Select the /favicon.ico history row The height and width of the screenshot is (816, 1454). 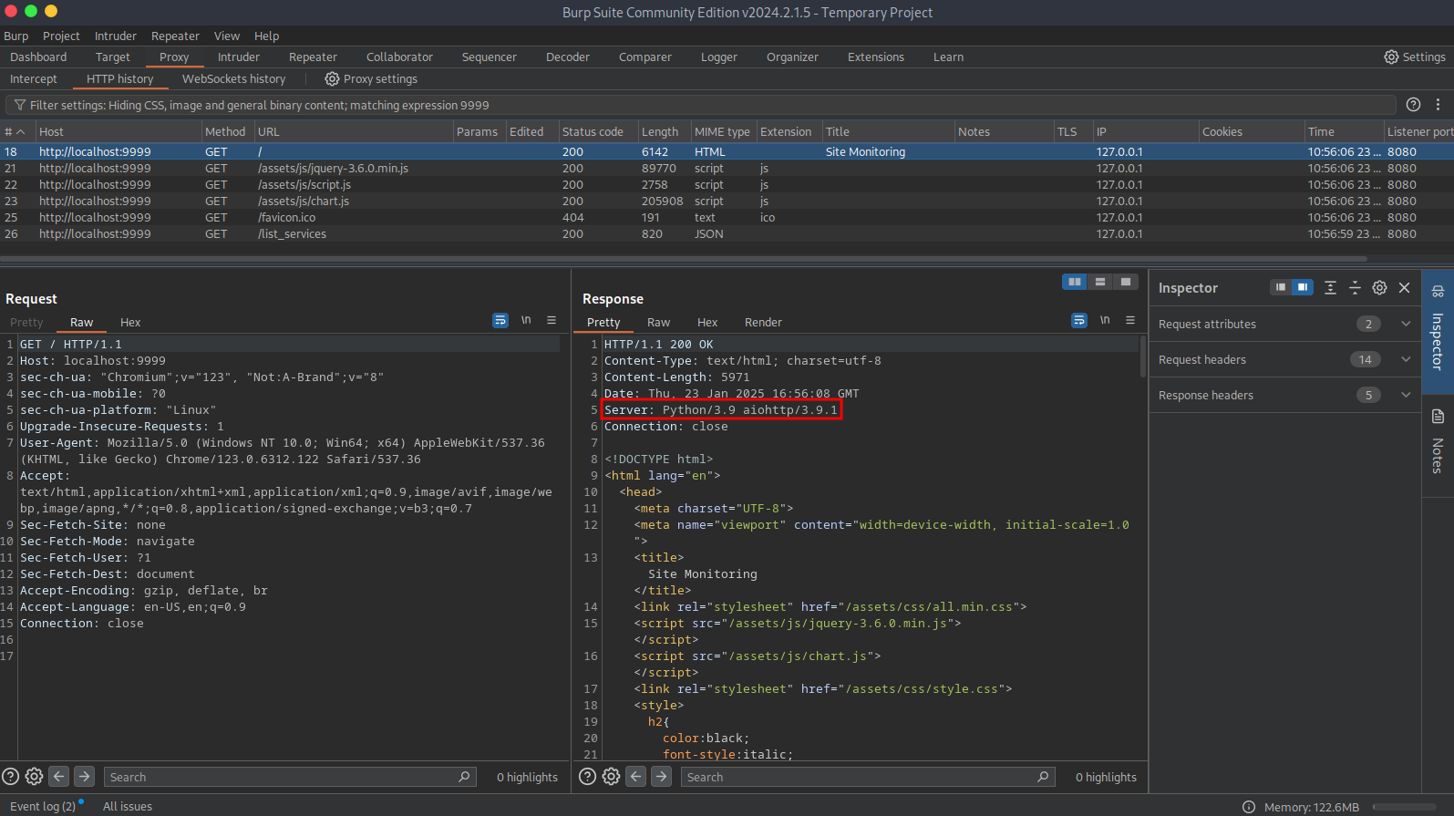click(x=727, y=218)
